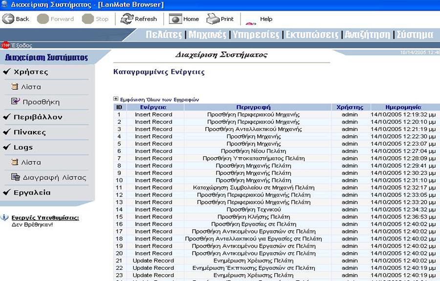Click ID cell '23'

coord(119,275)
